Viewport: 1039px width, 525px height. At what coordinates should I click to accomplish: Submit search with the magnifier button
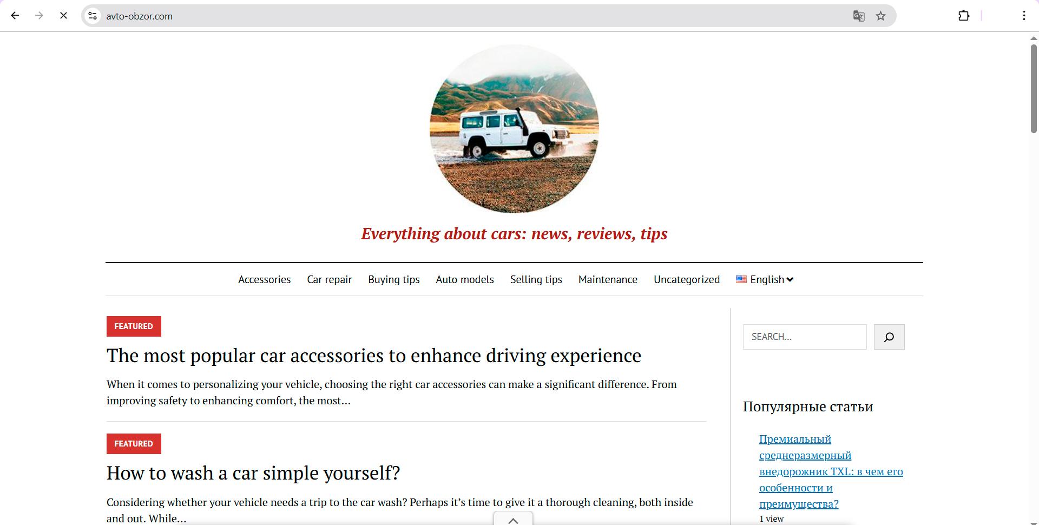coord(889,337)
